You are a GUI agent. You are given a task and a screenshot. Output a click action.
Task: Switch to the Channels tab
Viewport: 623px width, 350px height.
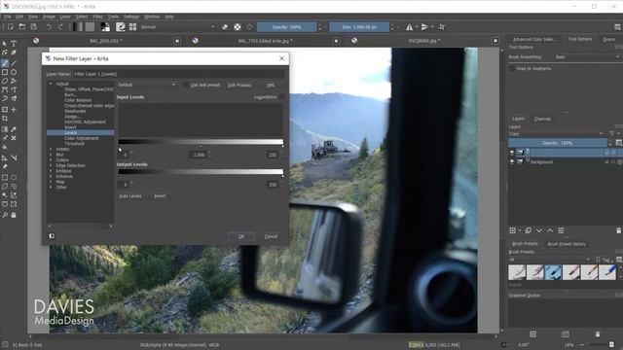pyautogui.click(x=542, y=119)
